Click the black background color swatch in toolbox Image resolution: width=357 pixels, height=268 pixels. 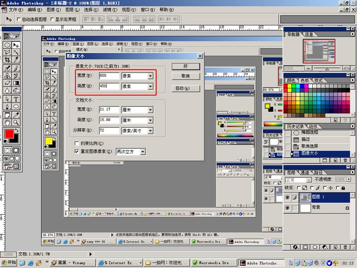click(x=16, y=140)
